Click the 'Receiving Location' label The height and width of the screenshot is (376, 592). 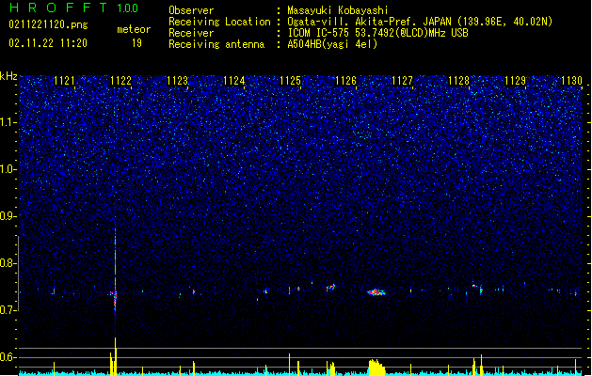(219, 22)
